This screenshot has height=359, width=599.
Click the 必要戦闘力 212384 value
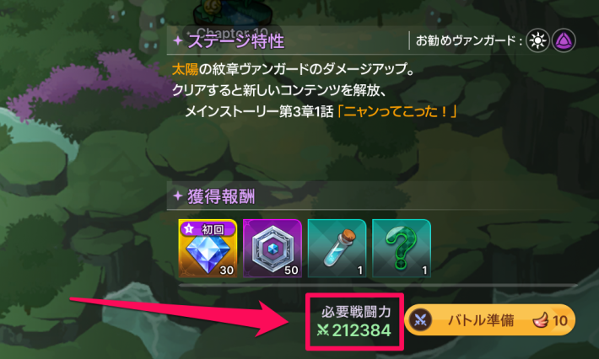point(361,330)
